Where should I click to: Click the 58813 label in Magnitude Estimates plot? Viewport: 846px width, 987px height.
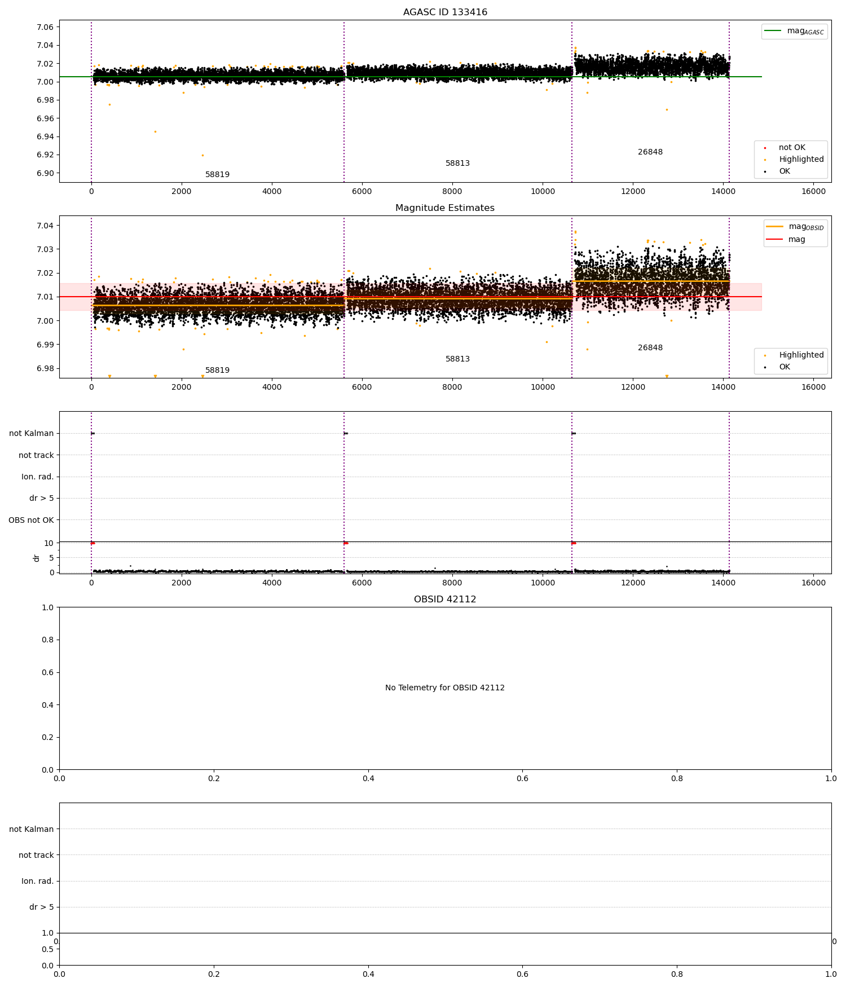coord(457,359)
